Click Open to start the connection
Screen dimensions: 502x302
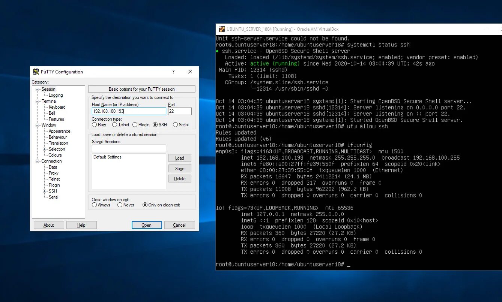pos(147,225)
